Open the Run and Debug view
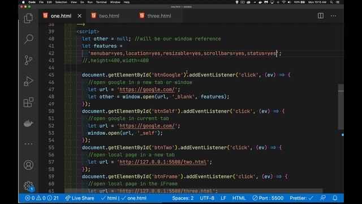This screenshot has height=204, width=362. tap(28, 81)
